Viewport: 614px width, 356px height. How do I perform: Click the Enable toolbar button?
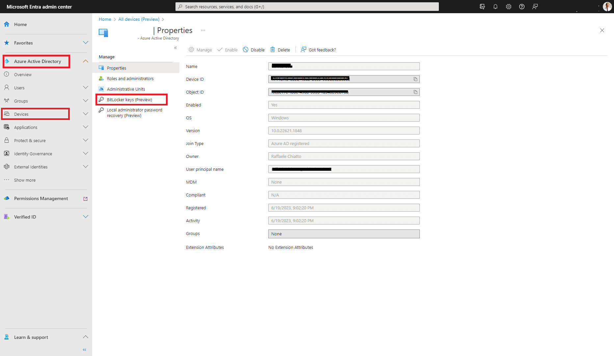click(227, 50)
